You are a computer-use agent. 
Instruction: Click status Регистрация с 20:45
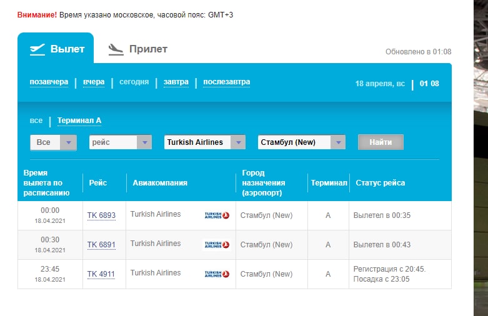389,269
